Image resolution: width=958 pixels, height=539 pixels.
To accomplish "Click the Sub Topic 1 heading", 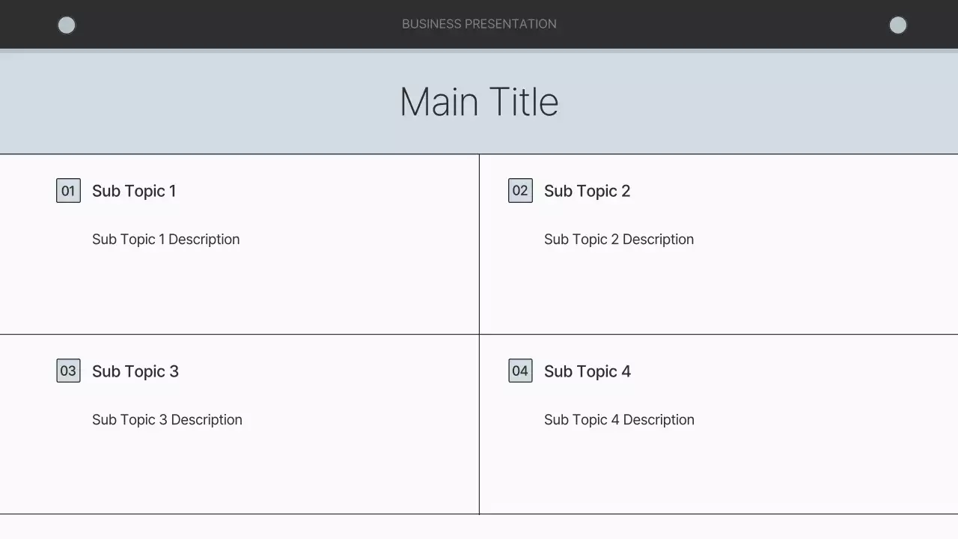I will pyautogui.click(x=134, y=191).
